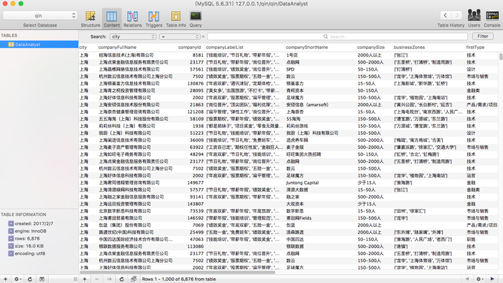The width and height of the screenshot is (503, 283).
Task: Open the Structure view
Action: [90, 19]
